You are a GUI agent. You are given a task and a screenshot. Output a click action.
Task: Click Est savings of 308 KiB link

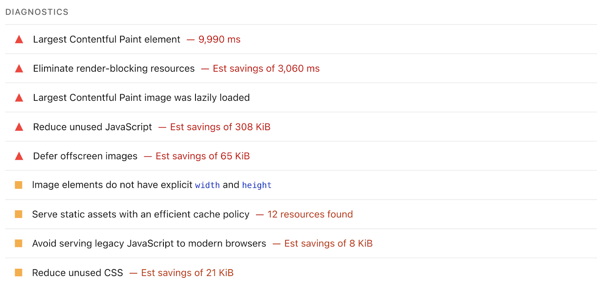[220, 127]
